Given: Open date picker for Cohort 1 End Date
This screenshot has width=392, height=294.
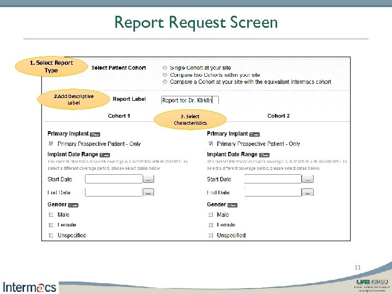Looking at the screenshot, I should 148,192.
